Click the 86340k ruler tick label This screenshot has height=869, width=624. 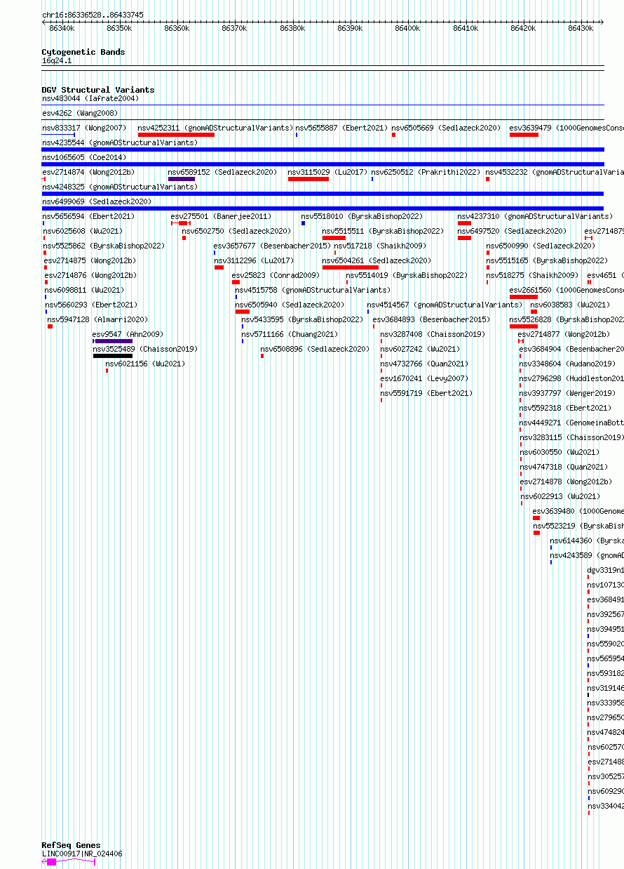pyautogui.click(x=62, y=28)
